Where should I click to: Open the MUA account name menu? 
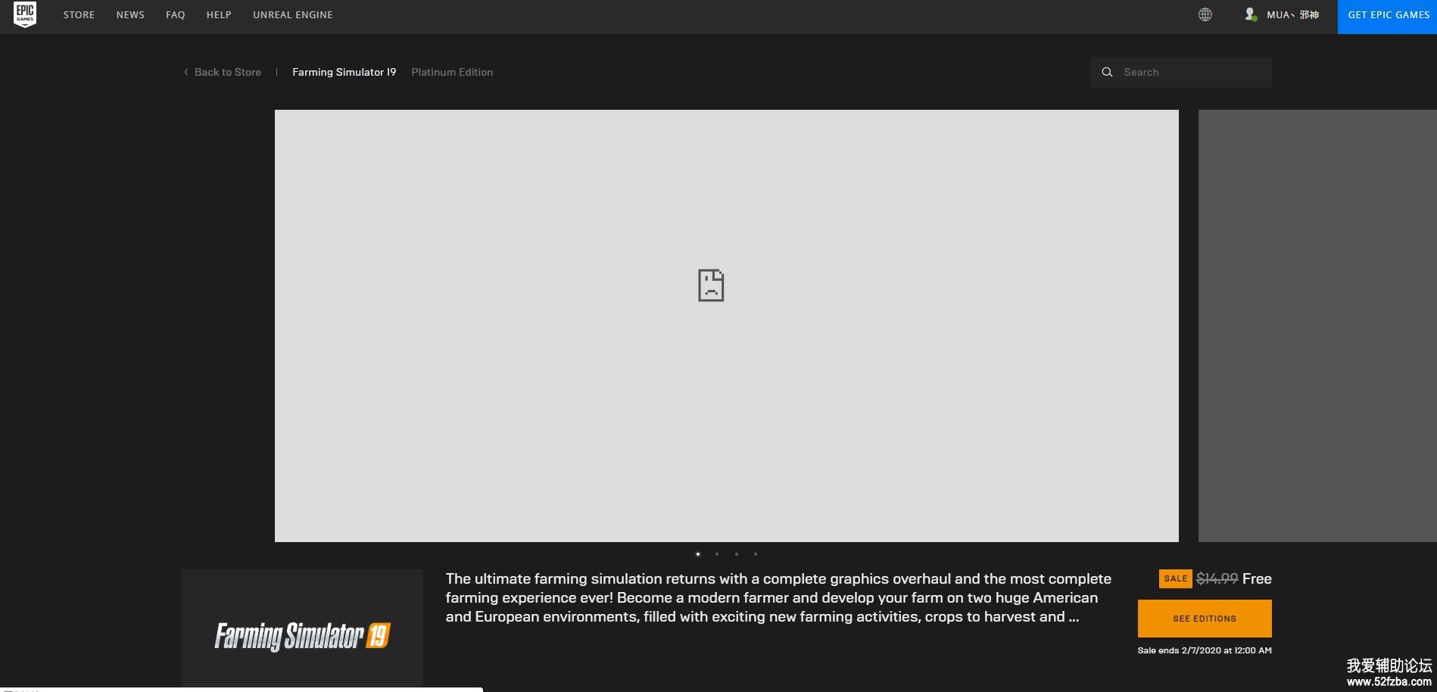pyautogui.click(x=1293, y=14)
